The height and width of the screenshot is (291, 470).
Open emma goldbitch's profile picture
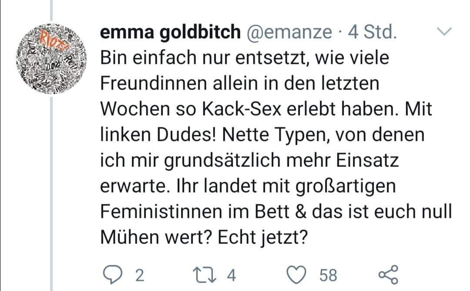[52, 57]
